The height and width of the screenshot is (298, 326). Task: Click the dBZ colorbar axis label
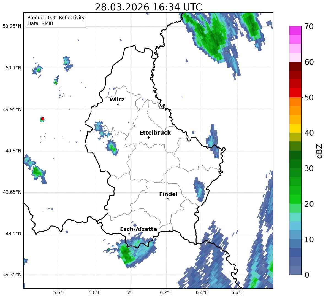(319, 151)
